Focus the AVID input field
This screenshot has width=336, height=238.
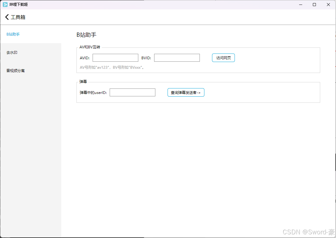pyautogui.click(x=115, y=58)
